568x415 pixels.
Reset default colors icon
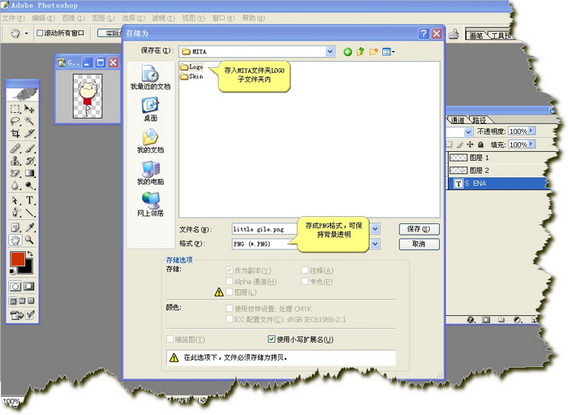click(x=12, y=271)
